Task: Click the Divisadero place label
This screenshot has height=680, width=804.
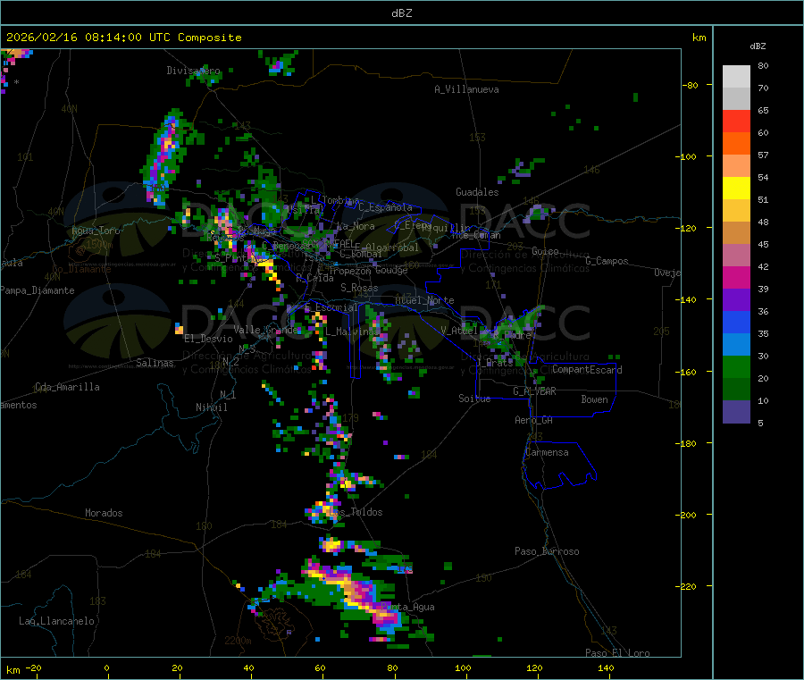Action: click(x=193, y=71)
